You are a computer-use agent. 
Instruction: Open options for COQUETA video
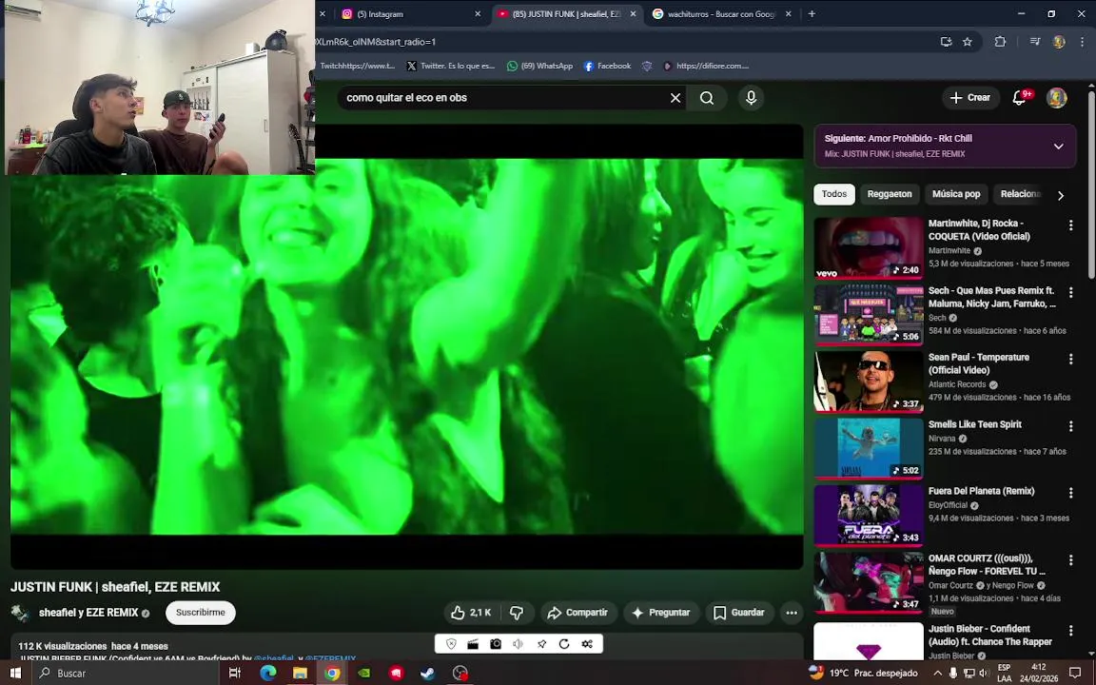[1070, 225]
